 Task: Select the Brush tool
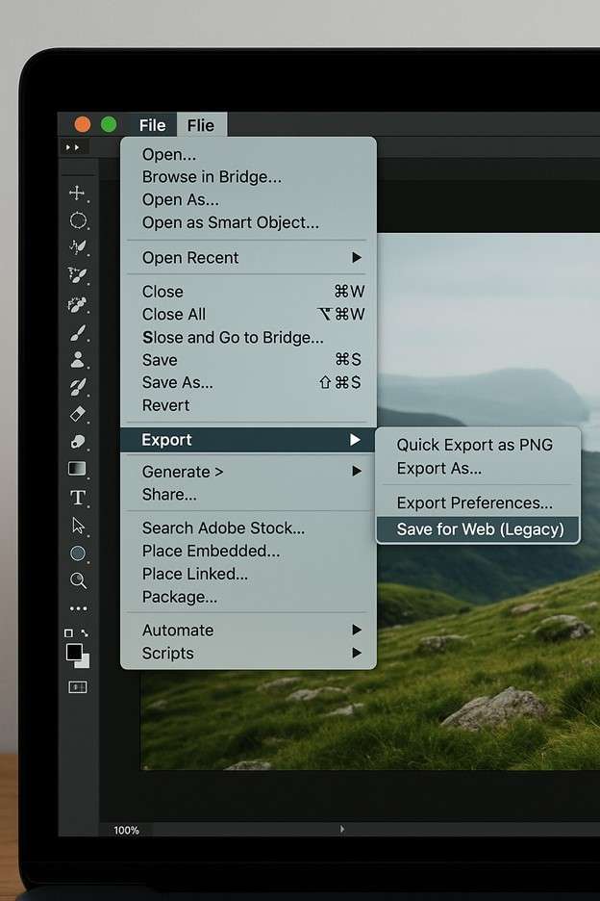pyautogui.click(x=78, y=333)
